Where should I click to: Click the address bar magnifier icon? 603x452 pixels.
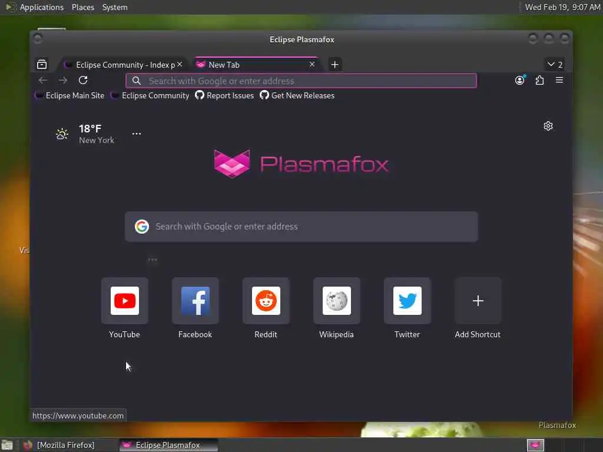(x=137, y=81)
